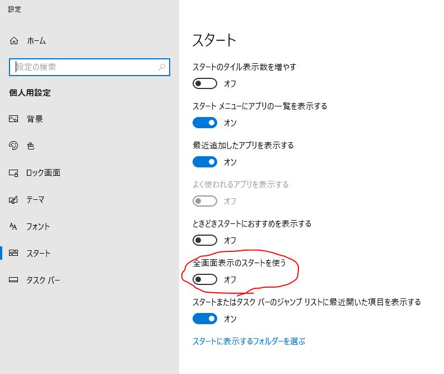
Task: Click the Themes icon in sidebar
Action: pos(14,200)
